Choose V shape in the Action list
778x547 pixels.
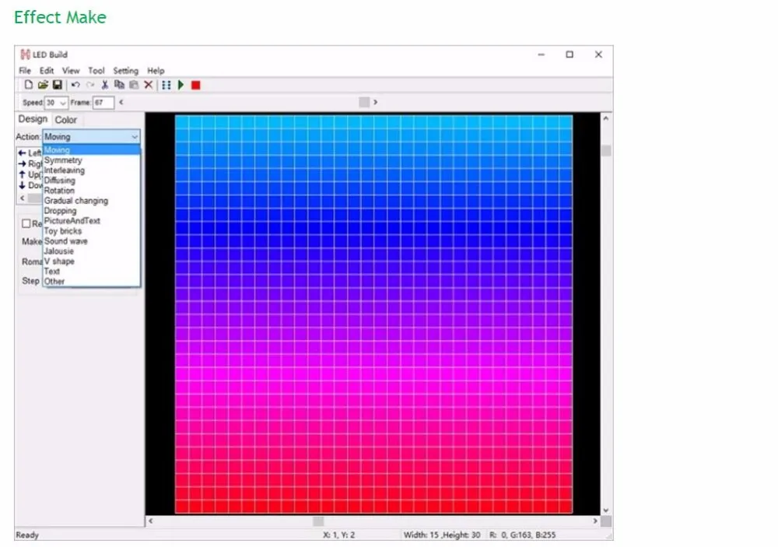(91, 261)
